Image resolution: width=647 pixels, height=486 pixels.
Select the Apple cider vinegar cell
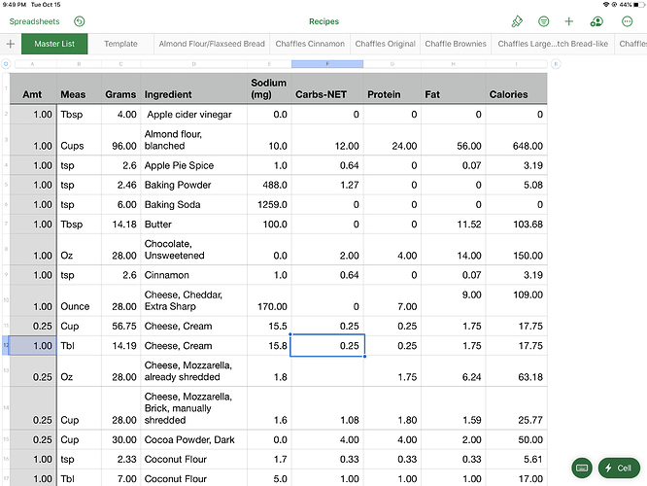pos(194,115)
